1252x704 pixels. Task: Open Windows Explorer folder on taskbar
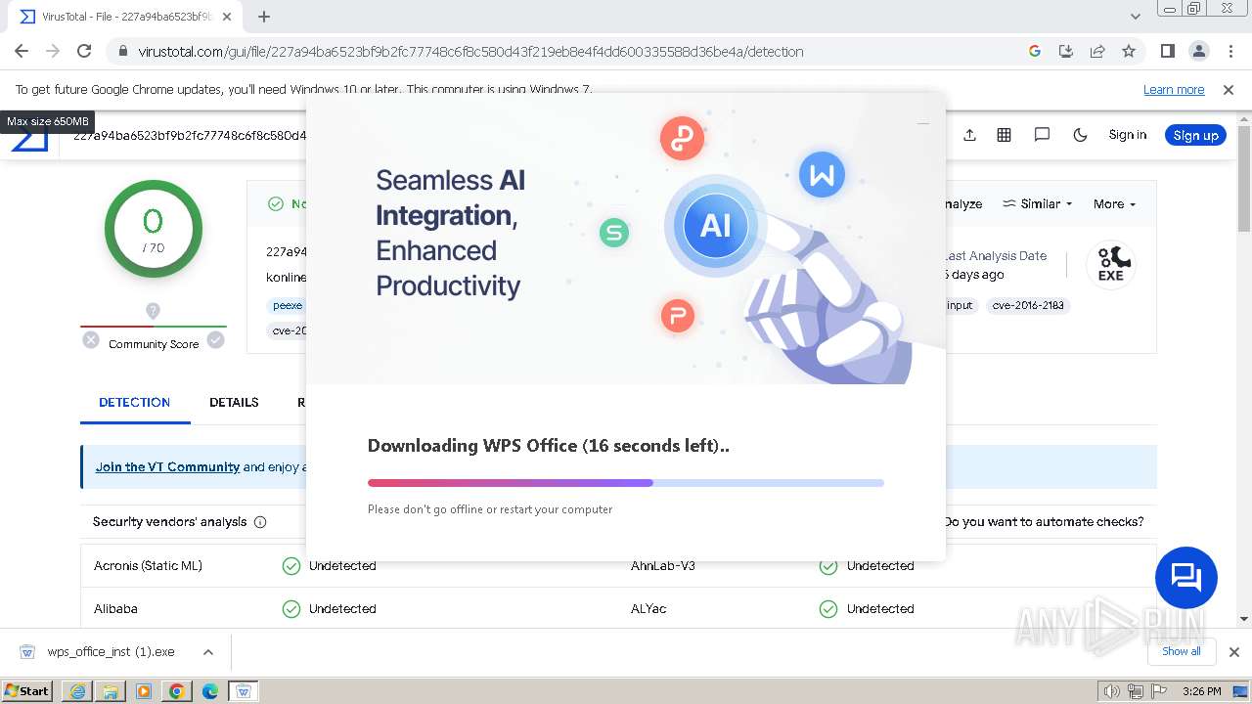point(111,691)
